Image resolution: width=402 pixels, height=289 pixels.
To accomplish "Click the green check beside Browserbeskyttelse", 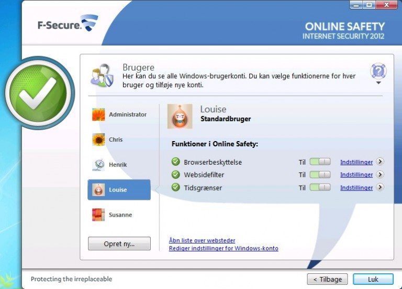I will (176, 162).
